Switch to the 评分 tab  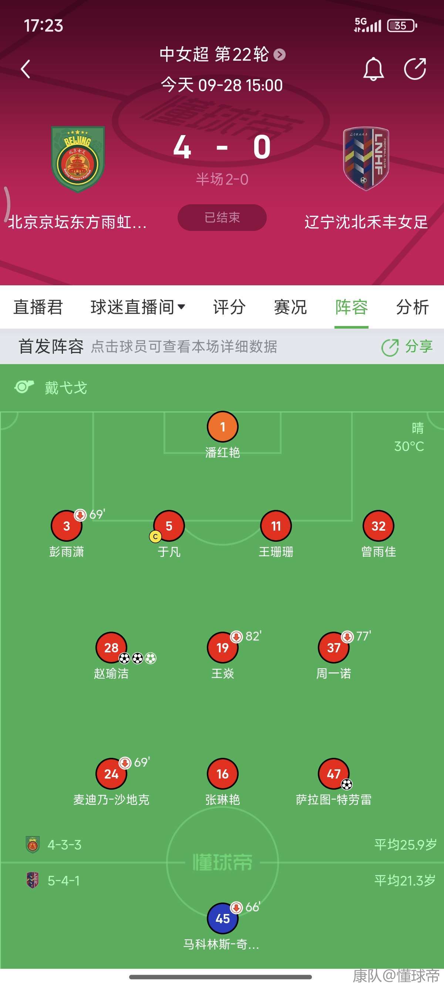229,307
